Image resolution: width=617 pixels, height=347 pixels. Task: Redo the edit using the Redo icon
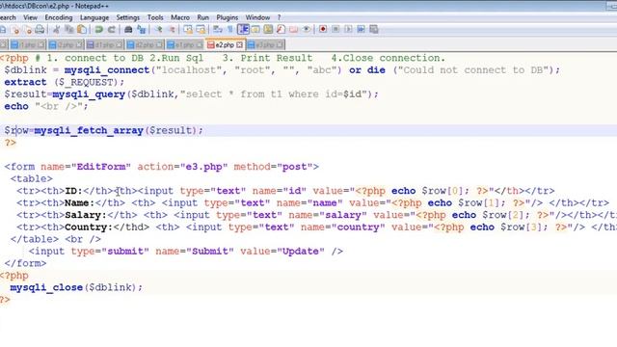(x=112, y=30)
